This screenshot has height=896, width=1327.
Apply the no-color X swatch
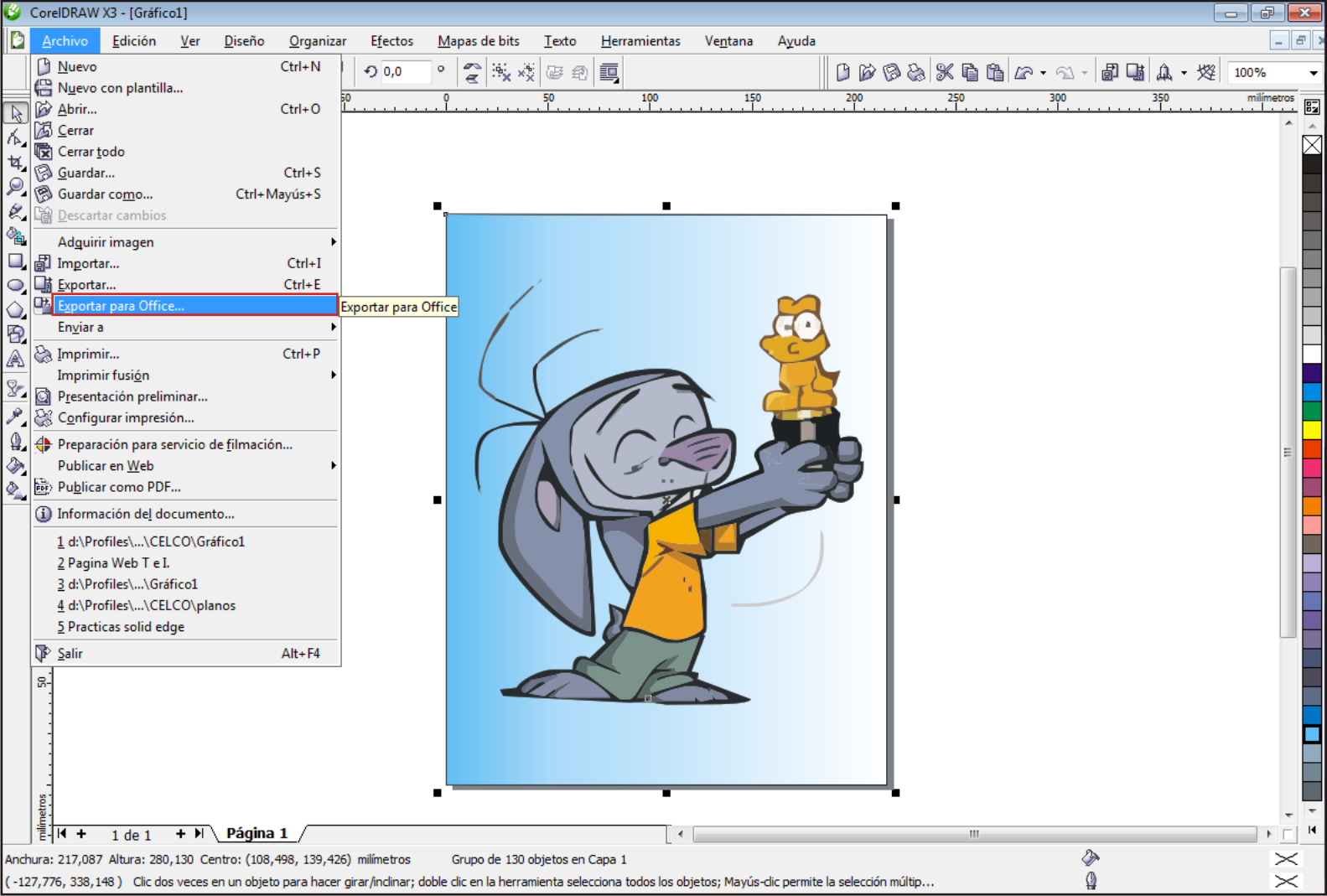pos(1312,145)
